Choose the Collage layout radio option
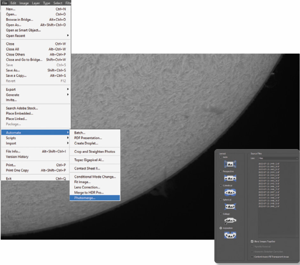 [x=221, y=214]
